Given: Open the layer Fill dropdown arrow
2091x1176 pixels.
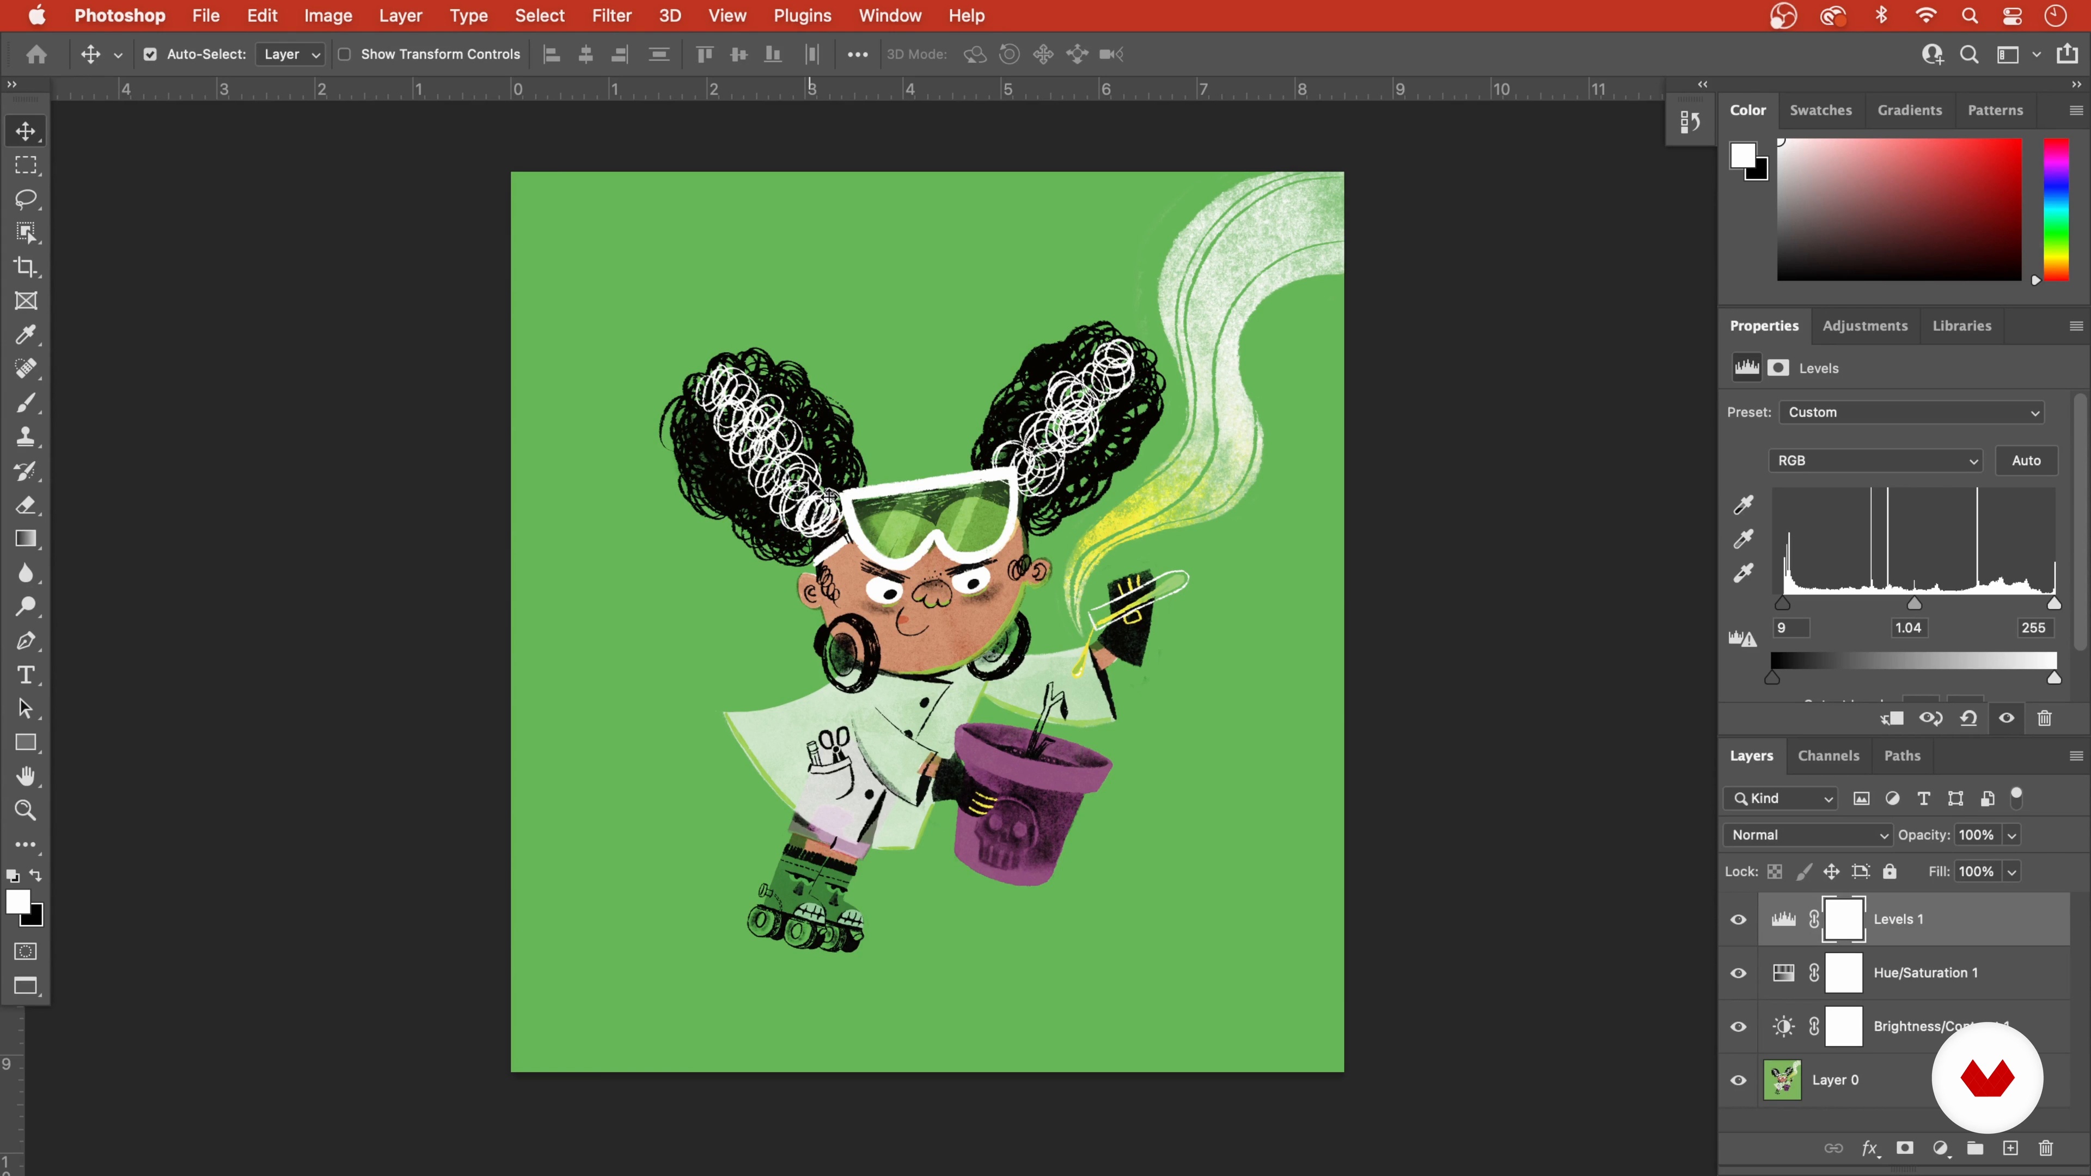Looking at the screenshot, I should click(x=2012, y=872).
